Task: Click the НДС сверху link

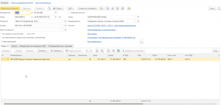Action: [x=92, y=34]
